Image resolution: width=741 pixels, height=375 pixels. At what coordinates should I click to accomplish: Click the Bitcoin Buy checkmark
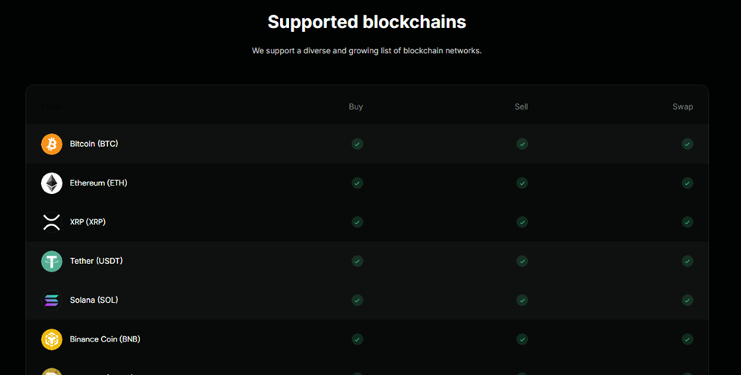[358, 144]
